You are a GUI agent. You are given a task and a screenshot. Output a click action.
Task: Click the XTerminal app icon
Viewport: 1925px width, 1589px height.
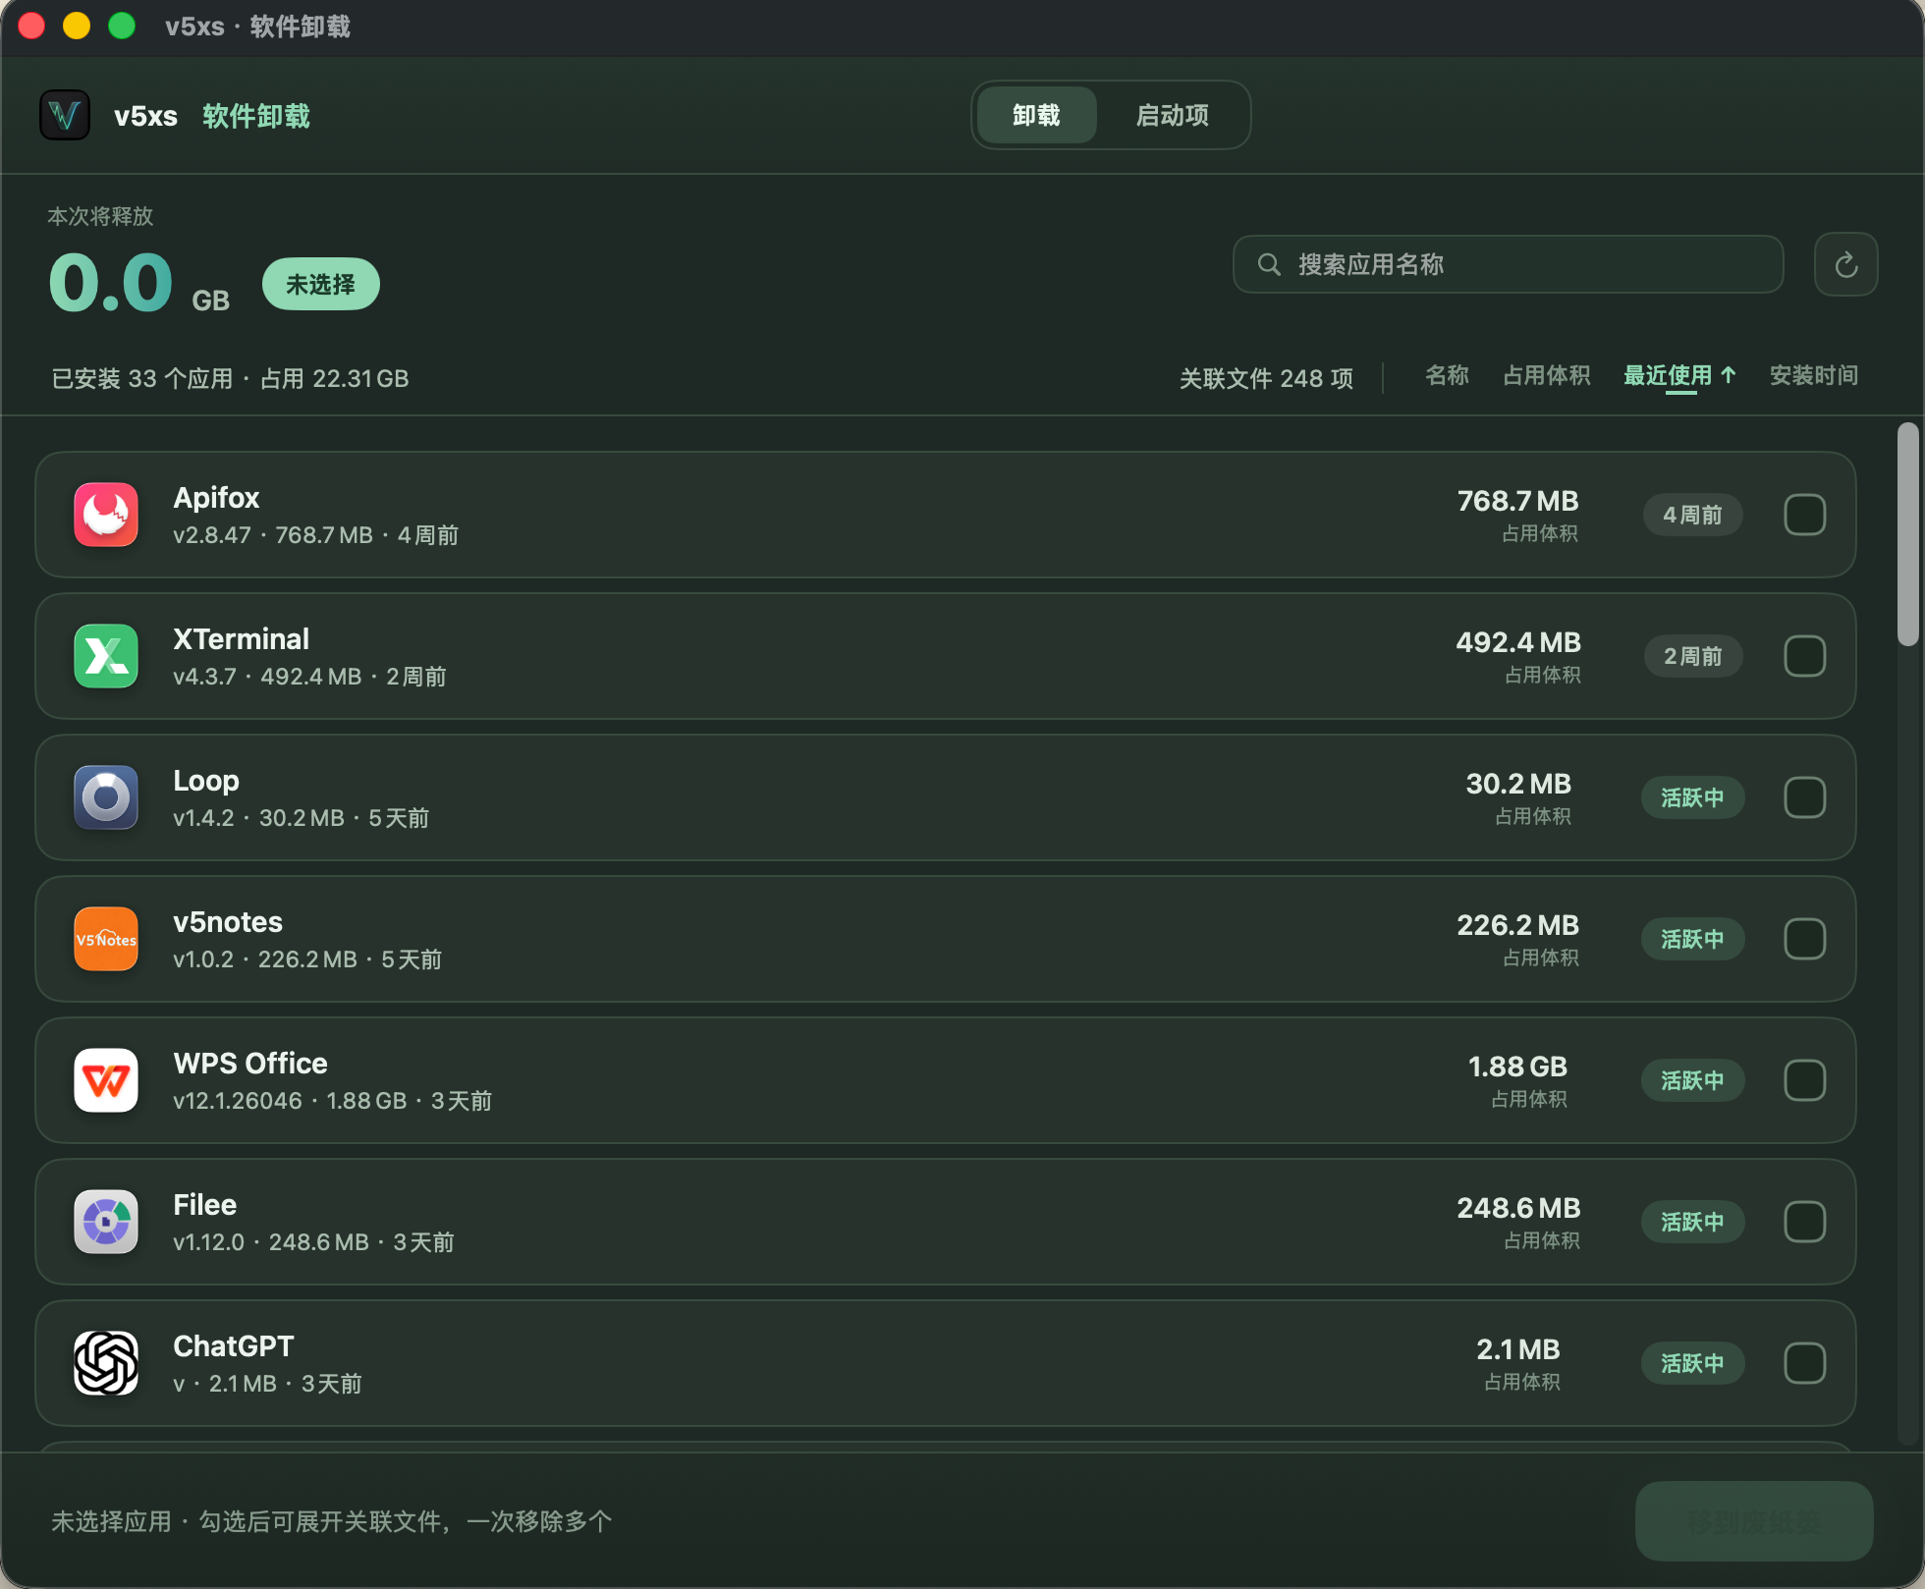click(x=106, y=656)
